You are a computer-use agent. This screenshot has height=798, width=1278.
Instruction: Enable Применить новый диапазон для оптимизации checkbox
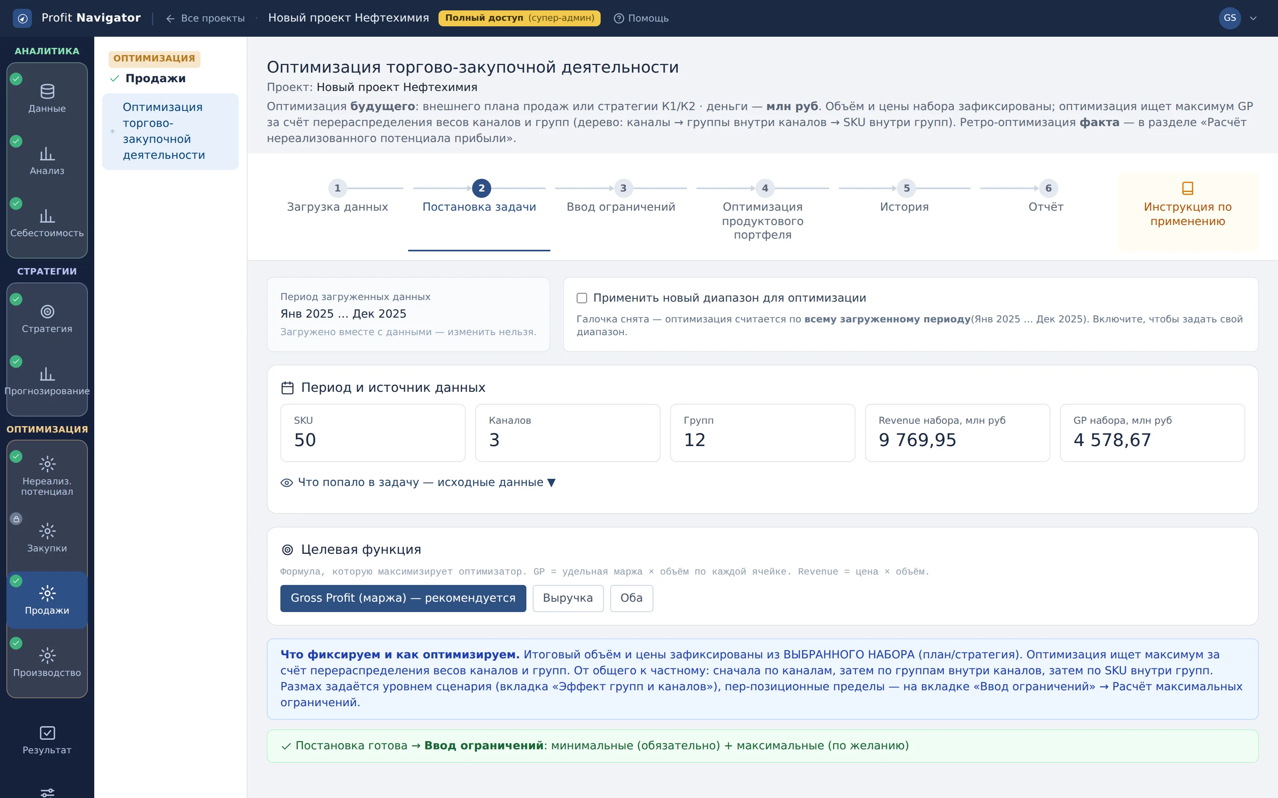[x=582, y=298]
